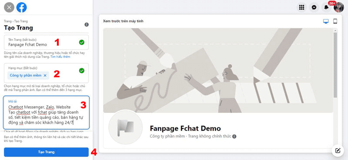Click the Fanpage Fchat Demo title in preview

(185, 128)
